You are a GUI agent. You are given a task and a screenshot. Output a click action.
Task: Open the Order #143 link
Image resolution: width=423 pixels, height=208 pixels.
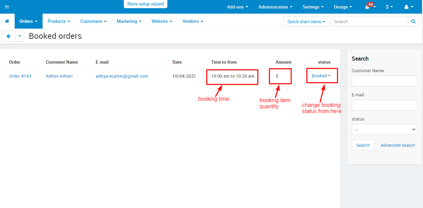coord(20,76)
